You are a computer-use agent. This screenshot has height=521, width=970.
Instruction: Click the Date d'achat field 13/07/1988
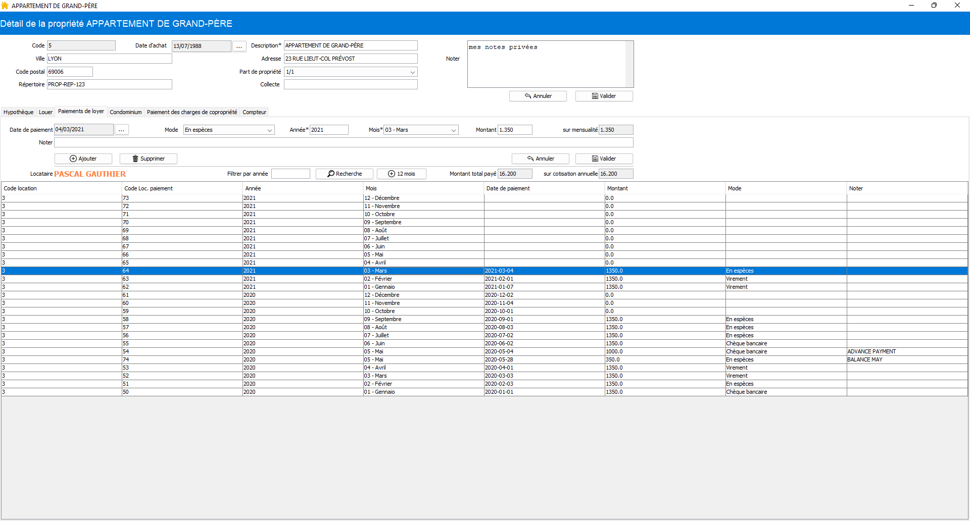point(202,46)
